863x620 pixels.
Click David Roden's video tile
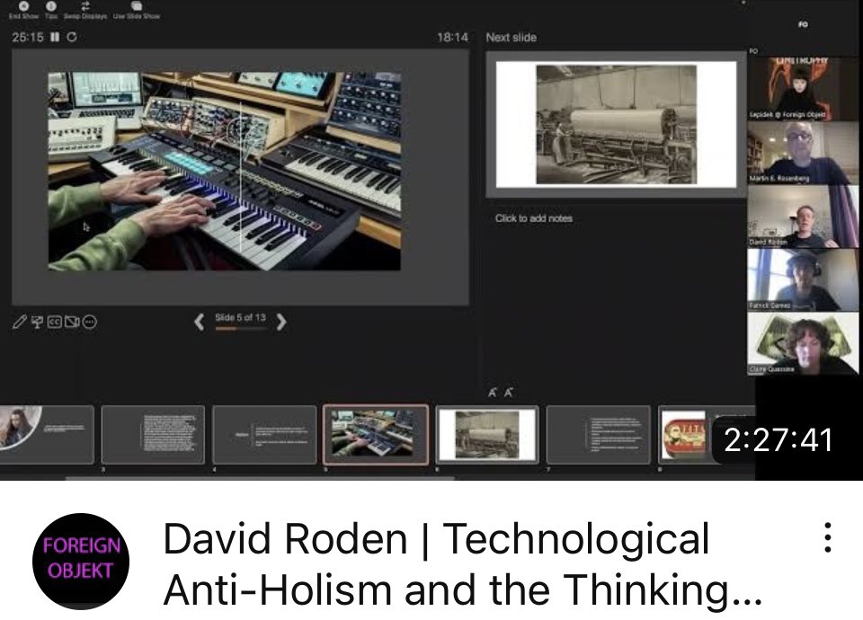pyautogui.click(x=803, y=217)
